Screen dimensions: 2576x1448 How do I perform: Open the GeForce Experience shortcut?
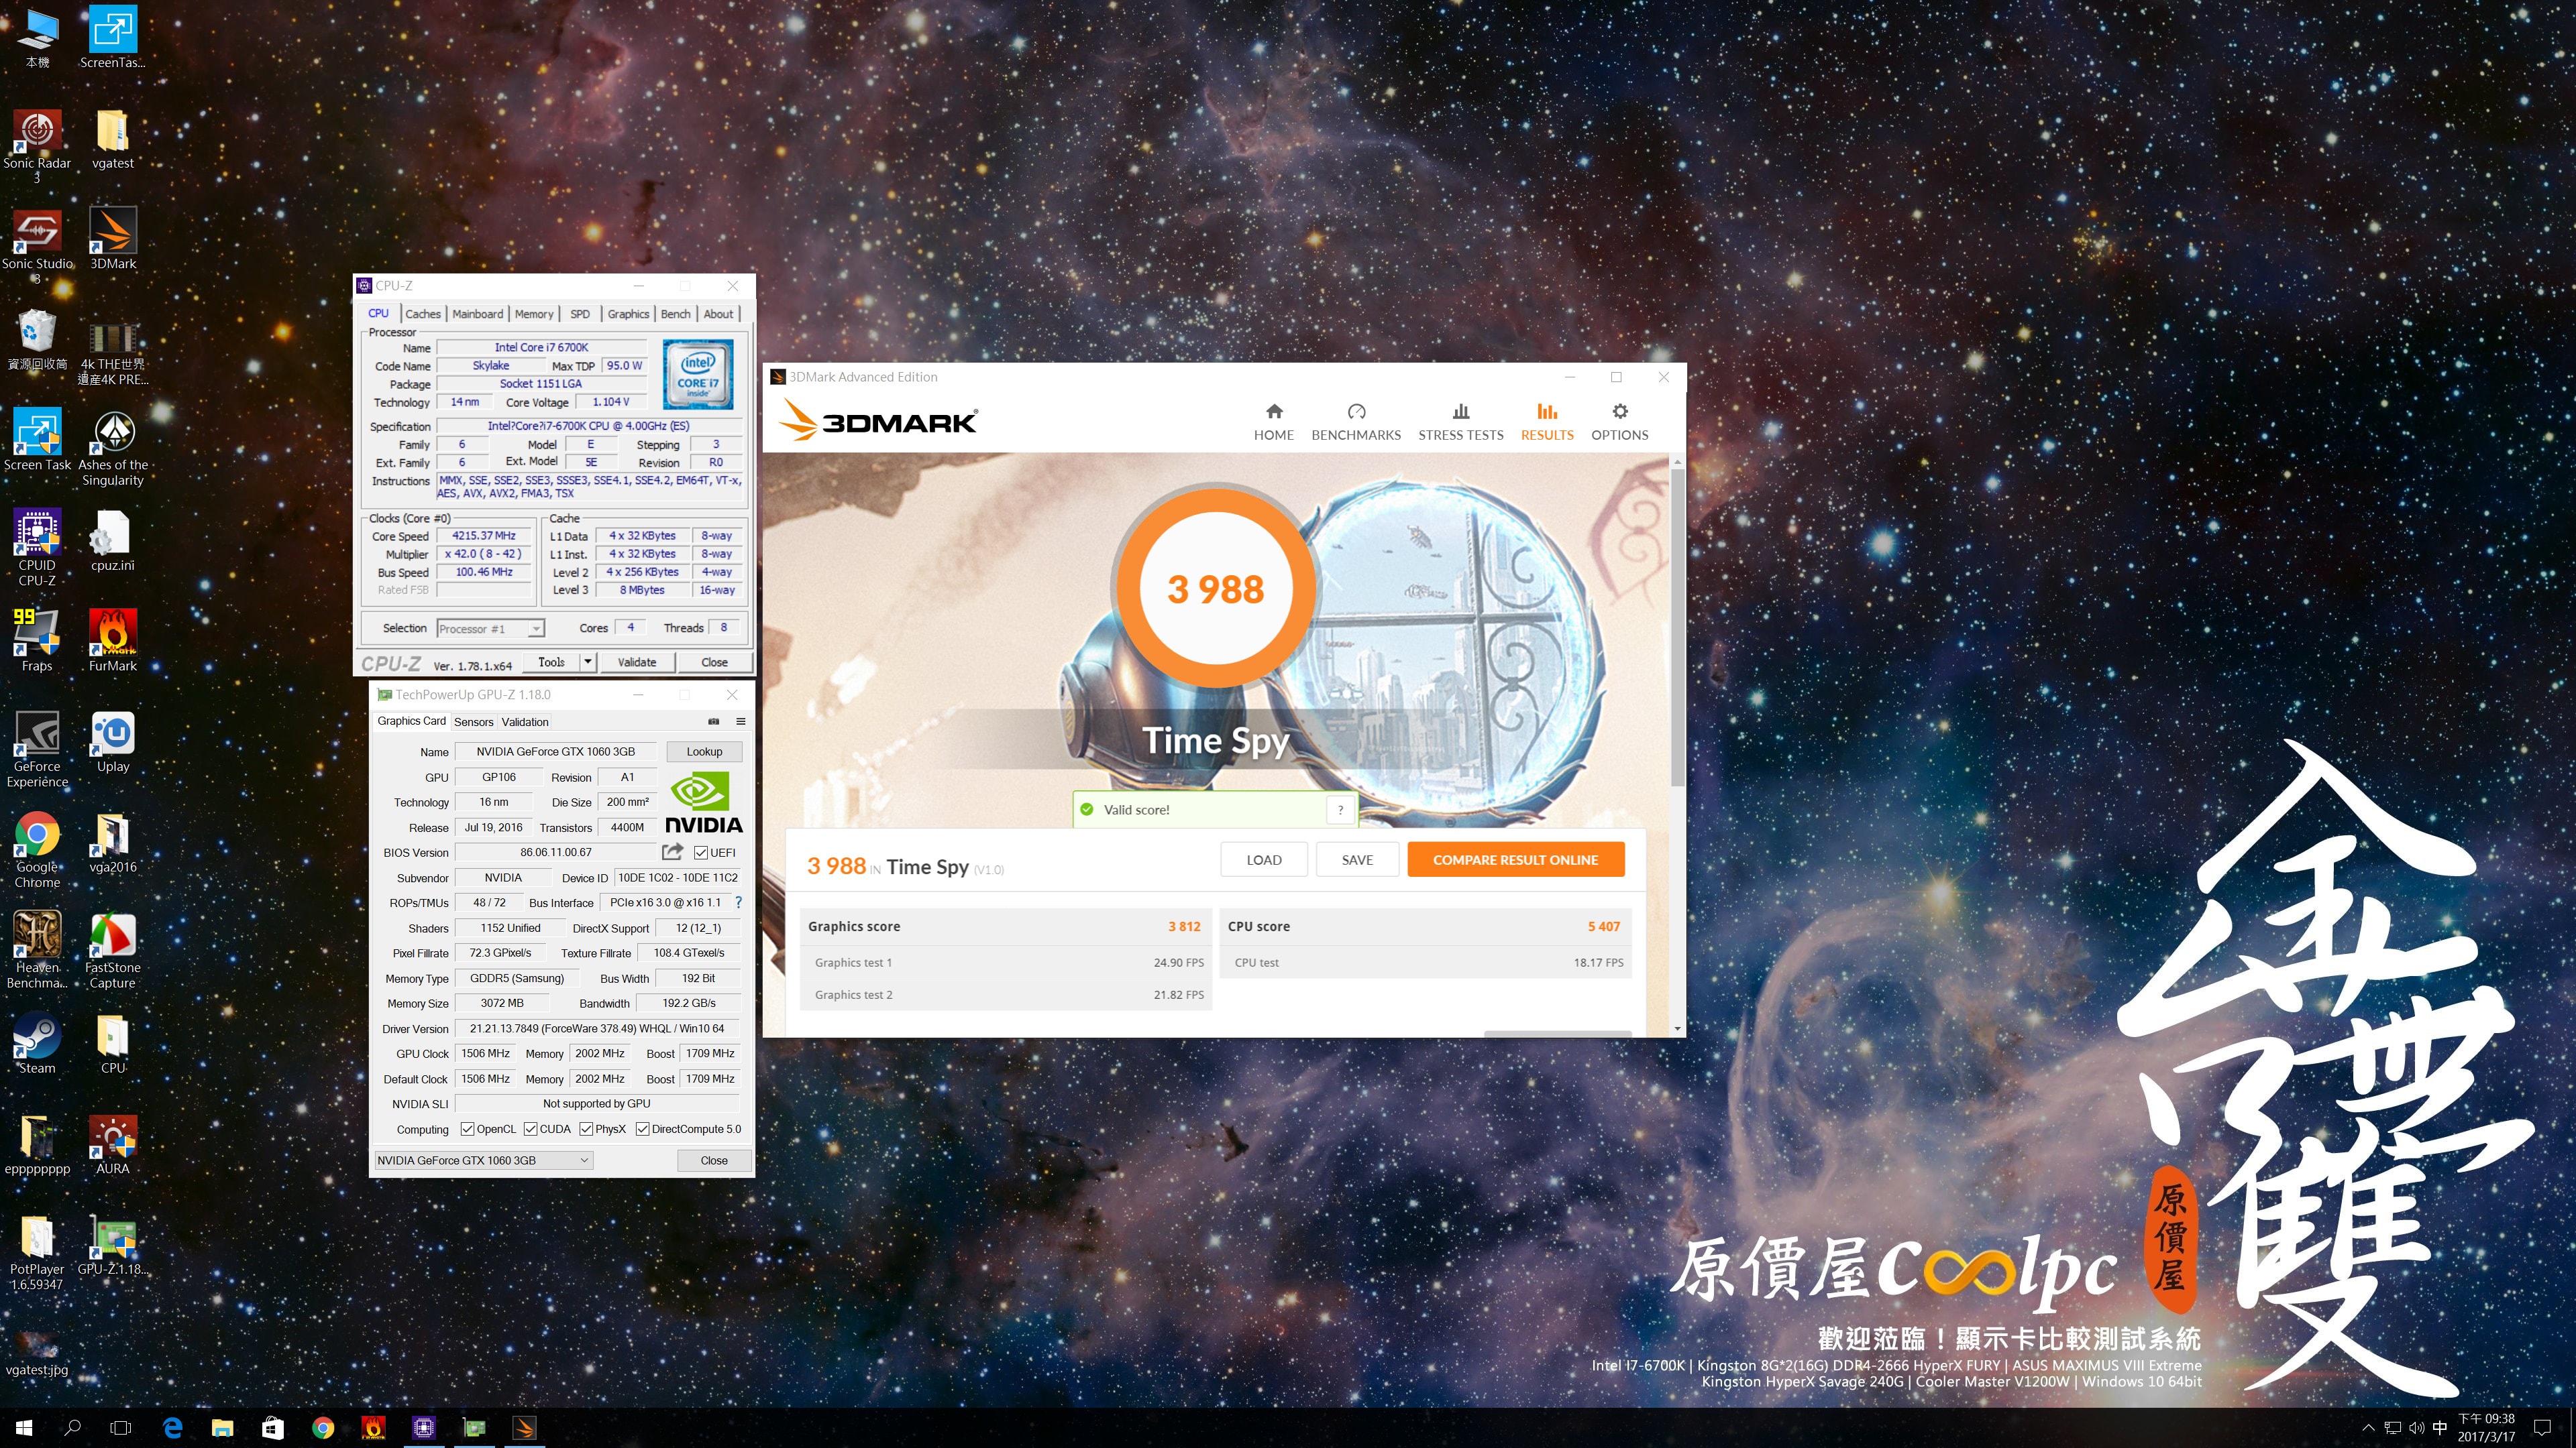[x=37, y=749]
